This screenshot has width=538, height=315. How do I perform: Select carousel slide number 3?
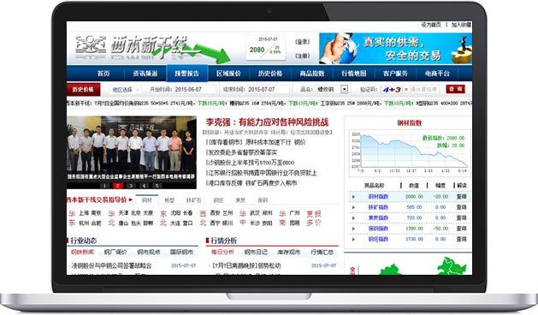131,186
